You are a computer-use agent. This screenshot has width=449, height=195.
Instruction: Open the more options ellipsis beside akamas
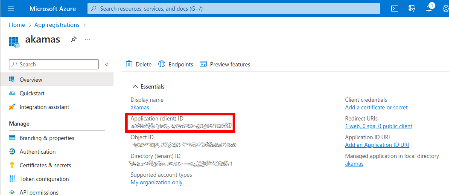coord(87,39)
